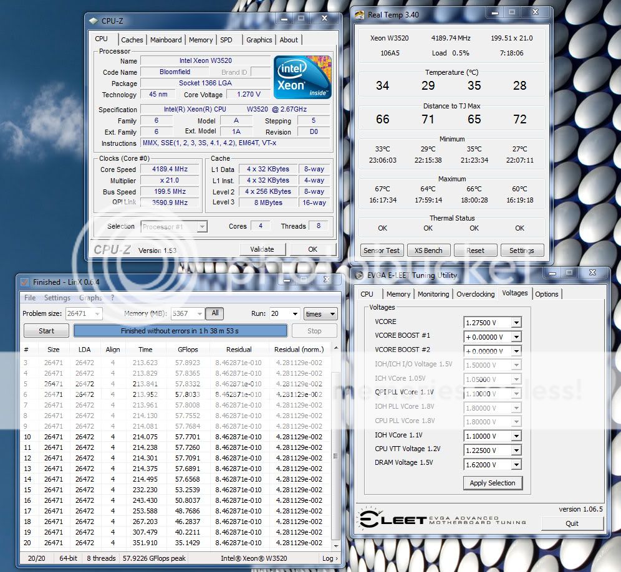Screen dimensions: 621x572
Task: Click Reset in Real Temp
Action: (475, 250)
